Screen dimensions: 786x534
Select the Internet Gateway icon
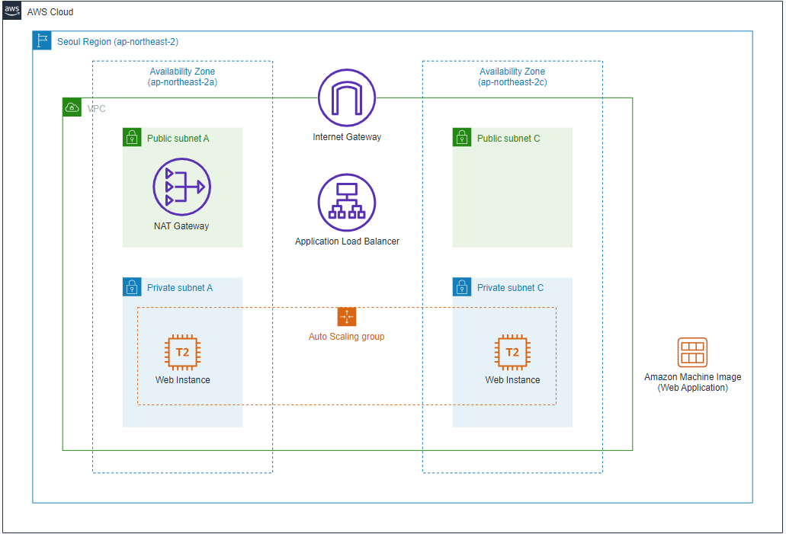347,98
